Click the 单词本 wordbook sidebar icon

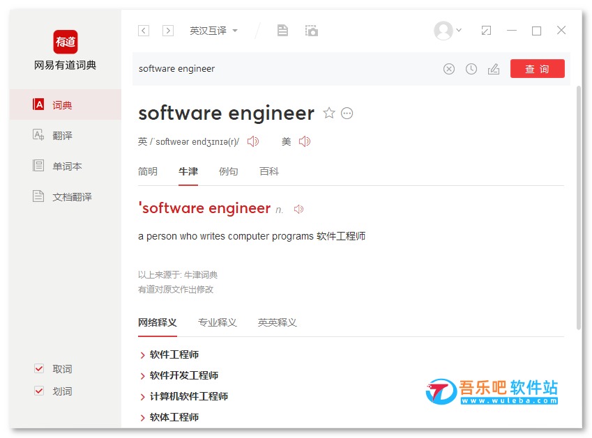(38, 166)
